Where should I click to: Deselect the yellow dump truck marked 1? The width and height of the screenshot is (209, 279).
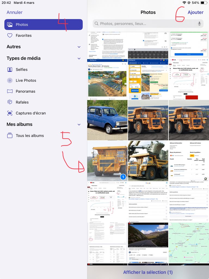(107, 161)
